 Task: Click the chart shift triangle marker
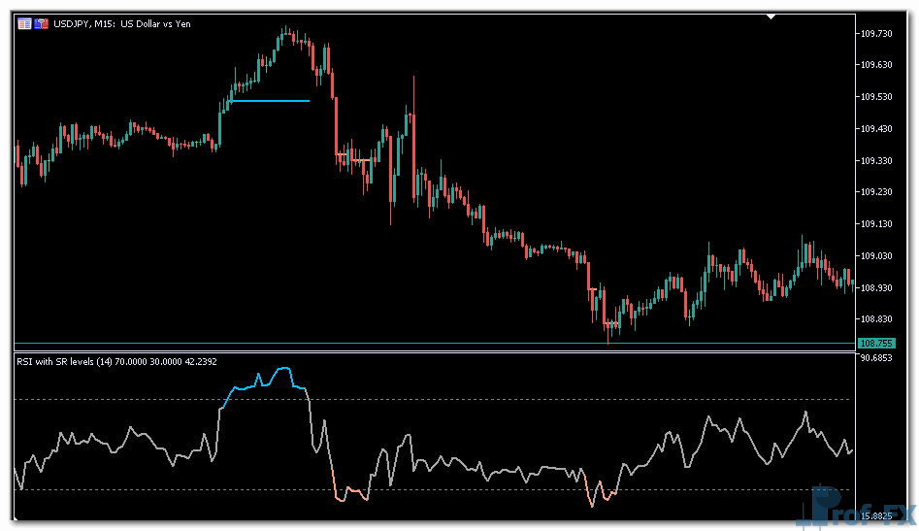[x=771, y=17]
